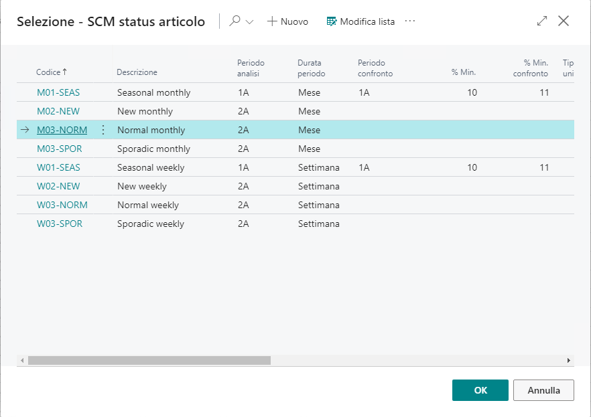The height and width of the screenshot is (417, 591).
Task: Click the scroll right arrow
Action: (569, 360)
